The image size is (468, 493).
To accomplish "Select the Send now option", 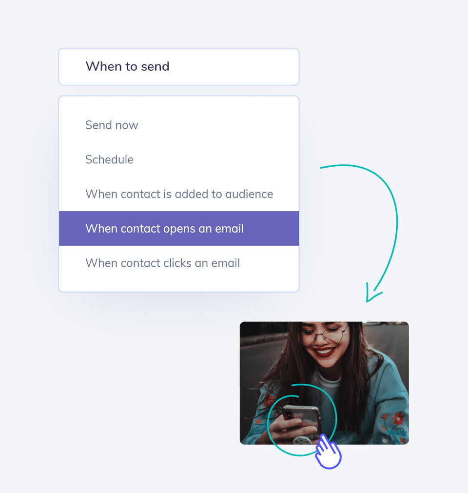I will (112, 125).
